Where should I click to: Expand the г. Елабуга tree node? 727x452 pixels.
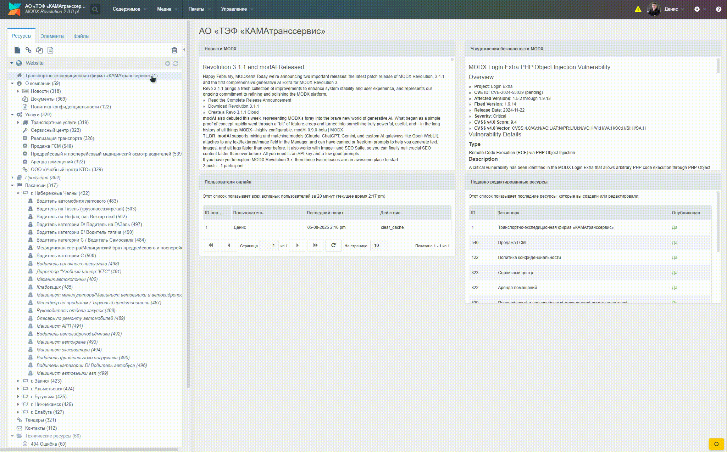click(18, 412)
